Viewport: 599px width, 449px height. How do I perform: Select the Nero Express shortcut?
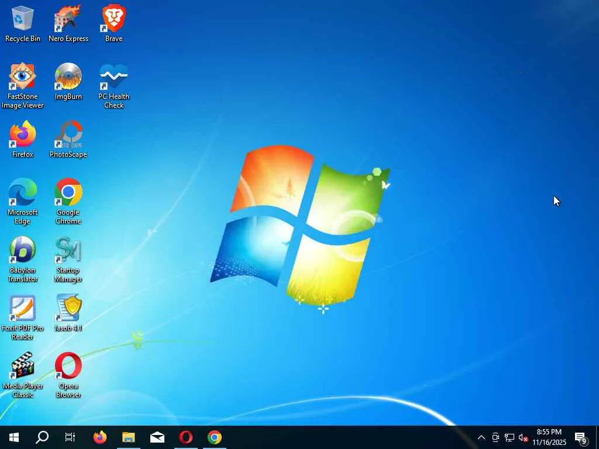click(x=68, y=23)
